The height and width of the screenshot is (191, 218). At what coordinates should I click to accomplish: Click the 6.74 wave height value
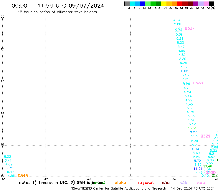point(196,149)
